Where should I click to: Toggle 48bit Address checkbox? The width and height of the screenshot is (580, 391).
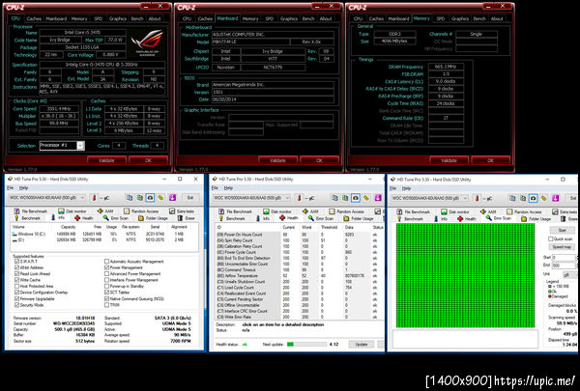point(16,267)
